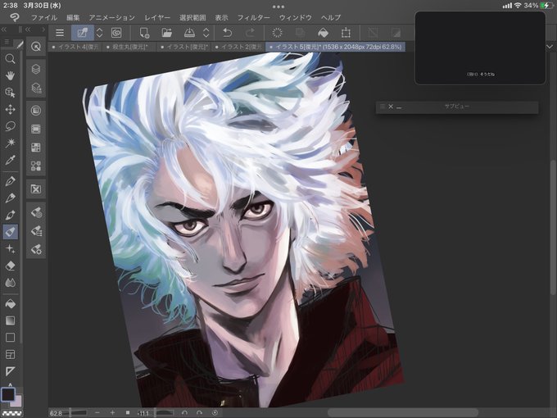
Task: Select the Hand move tool
Action: coord(10,75)
